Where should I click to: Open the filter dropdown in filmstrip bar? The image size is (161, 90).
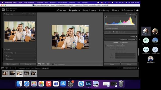click(130, 68)
